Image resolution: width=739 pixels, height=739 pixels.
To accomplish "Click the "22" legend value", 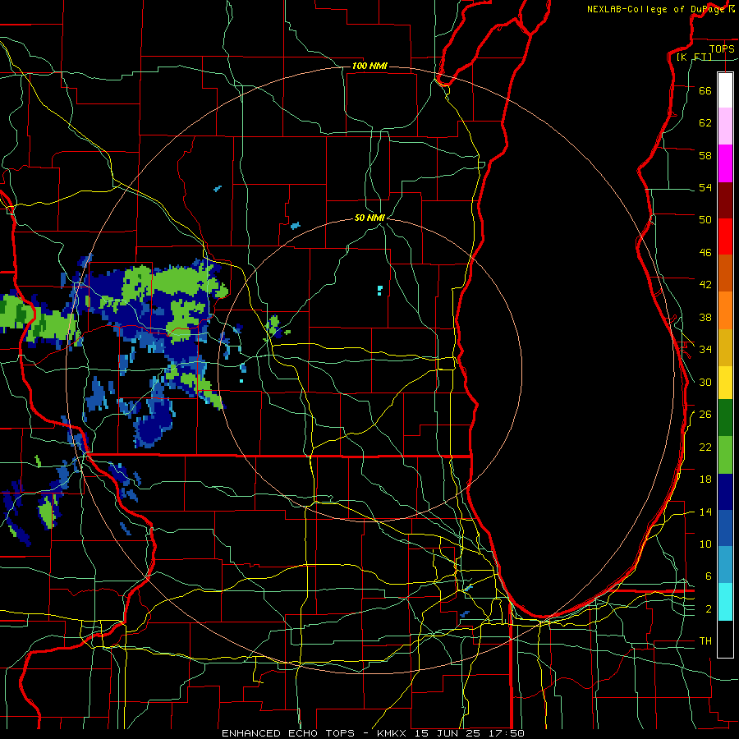I will coord(705,447).
